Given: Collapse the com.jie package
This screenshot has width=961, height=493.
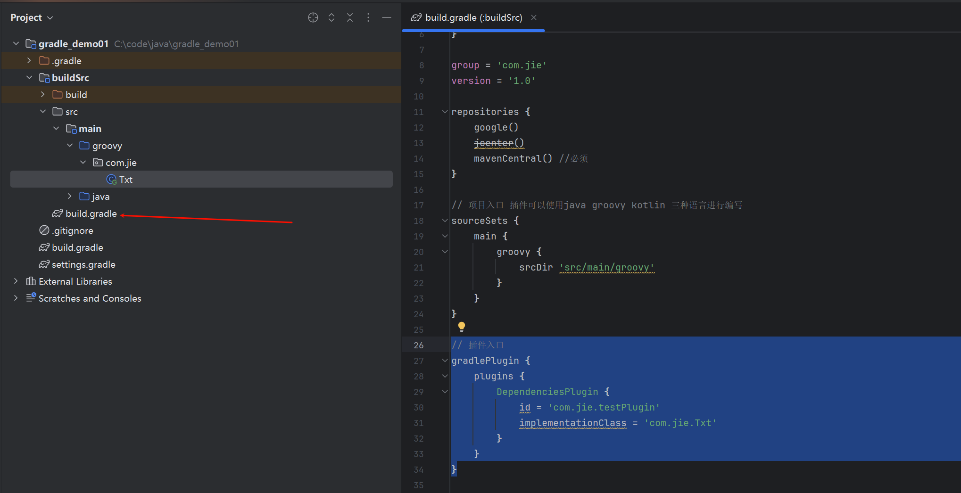Looking at the screenshot, I should point(83,163).
